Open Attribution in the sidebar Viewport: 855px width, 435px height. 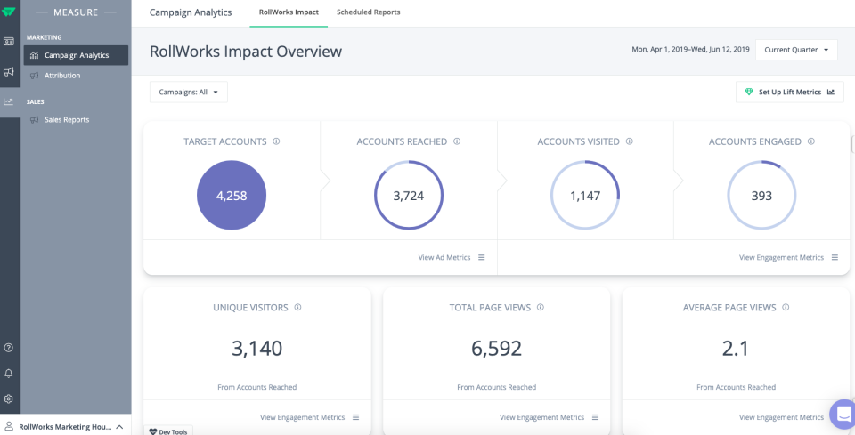[62, 76]
